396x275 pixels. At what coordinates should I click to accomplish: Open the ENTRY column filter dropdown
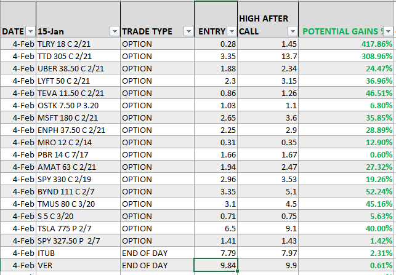[232, 31]
